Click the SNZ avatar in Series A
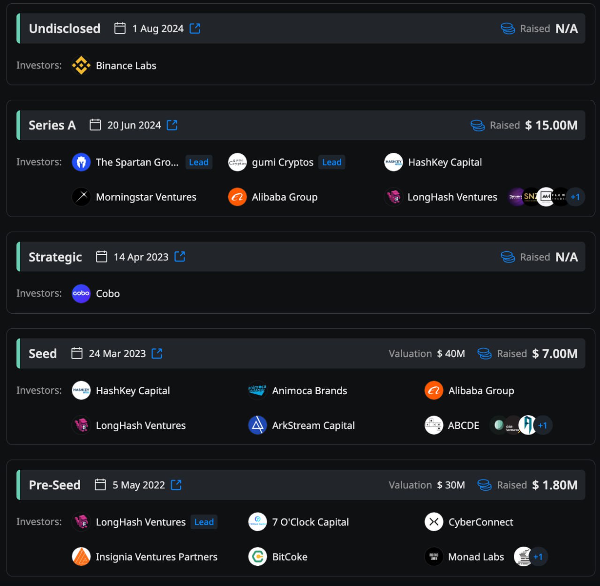The height and width of the screenshot is (586, 600). [531, 197]
